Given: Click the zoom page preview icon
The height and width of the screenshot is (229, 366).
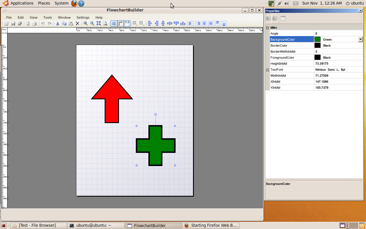Looking at the screenshot, I should pyautogui.click(x=105, y=23).
